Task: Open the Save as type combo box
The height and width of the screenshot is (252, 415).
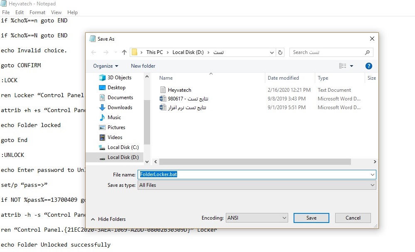Action: tap(257, 185)
